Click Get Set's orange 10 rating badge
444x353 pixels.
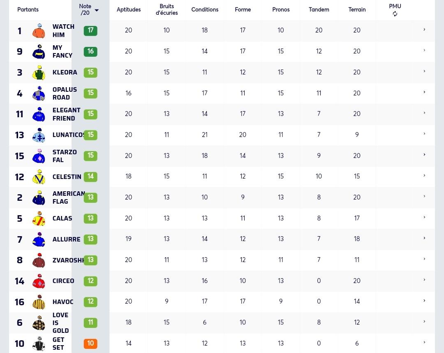pos(90,344)
